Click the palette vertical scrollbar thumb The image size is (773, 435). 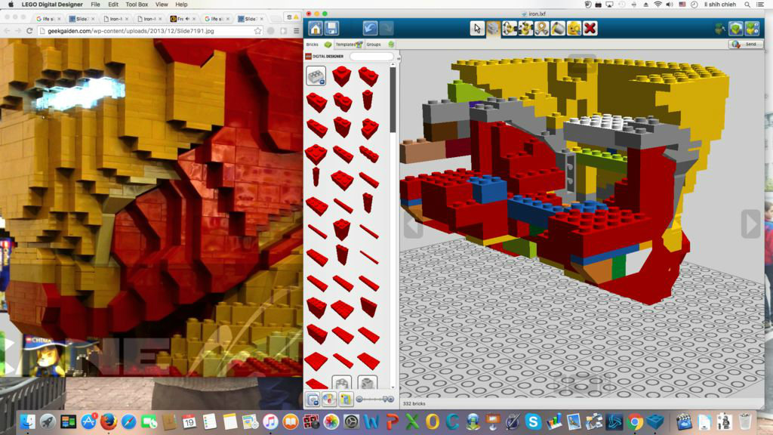(x=393, y=100)
